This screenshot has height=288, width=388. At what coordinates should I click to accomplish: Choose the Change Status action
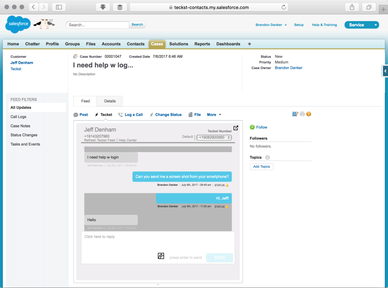pyautogui.click(x=166, y=114)
